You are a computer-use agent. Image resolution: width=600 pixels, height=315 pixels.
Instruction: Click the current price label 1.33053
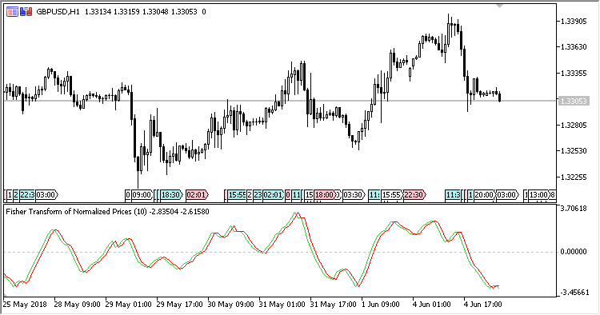(x=574, y=101)
